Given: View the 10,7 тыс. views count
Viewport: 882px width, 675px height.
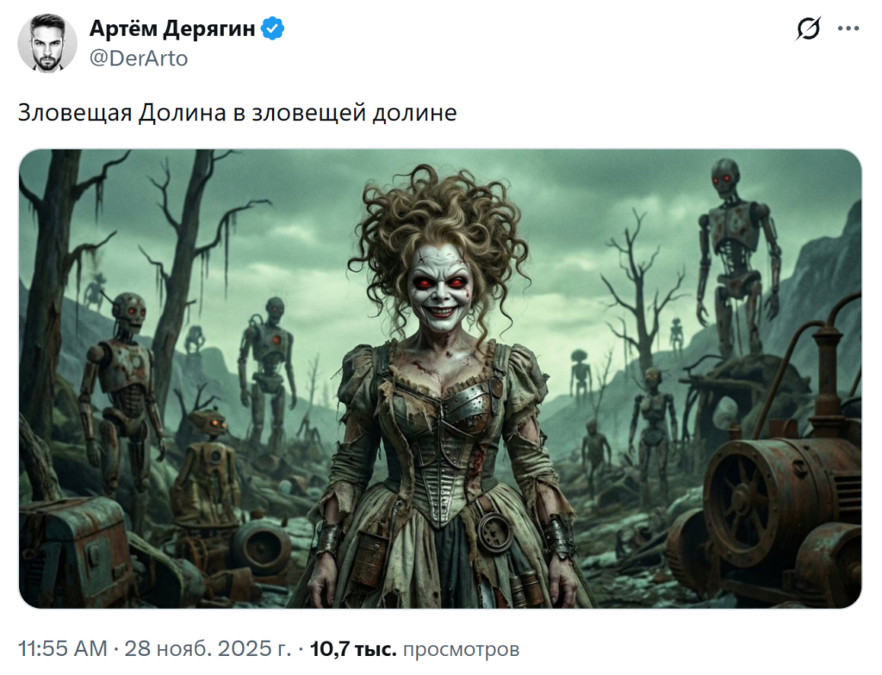Looking at the screenshot, I should [353, 648].
